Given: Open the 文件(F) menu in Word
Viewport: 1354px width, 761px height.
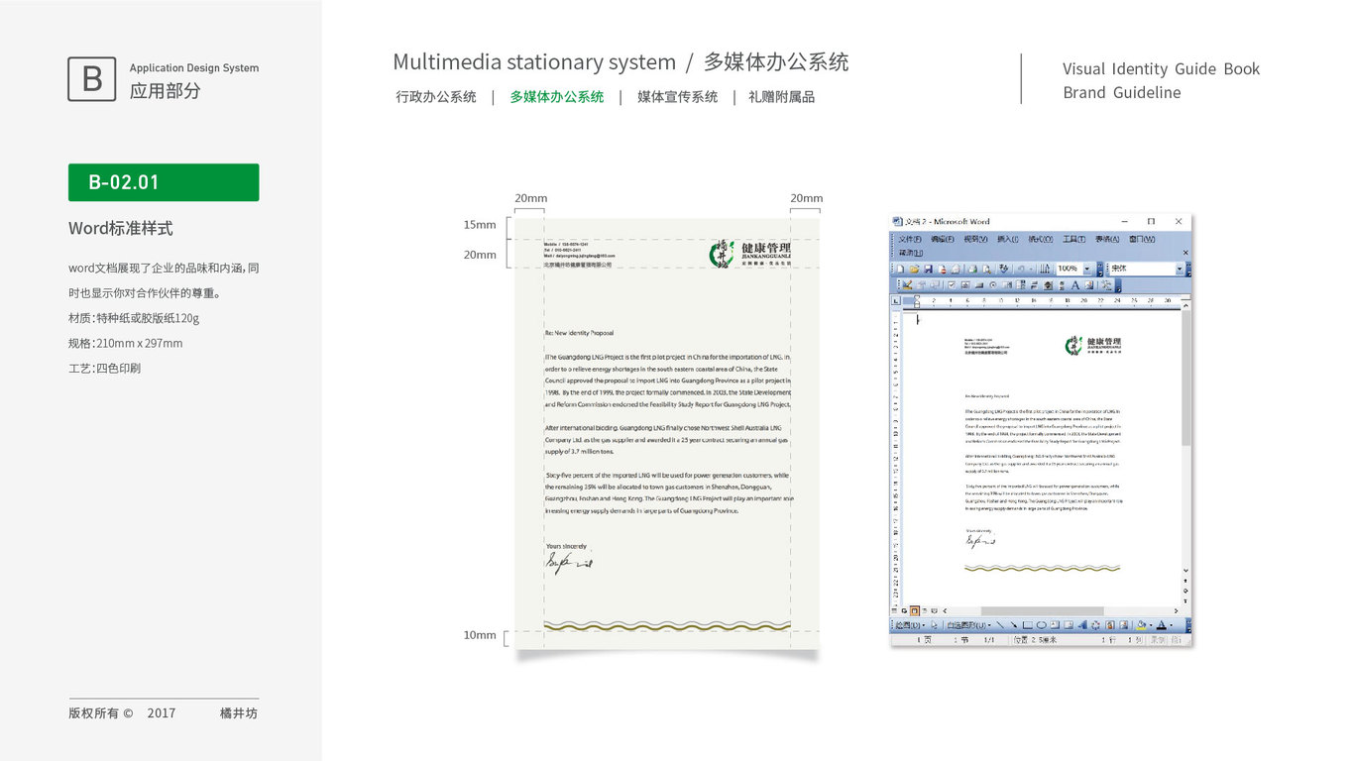Looking at the screenshot, I should click(x=910, y=239).
